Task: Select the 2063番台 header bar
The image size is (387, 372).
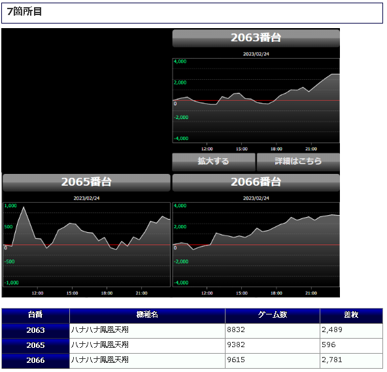Action: point(256,38)
